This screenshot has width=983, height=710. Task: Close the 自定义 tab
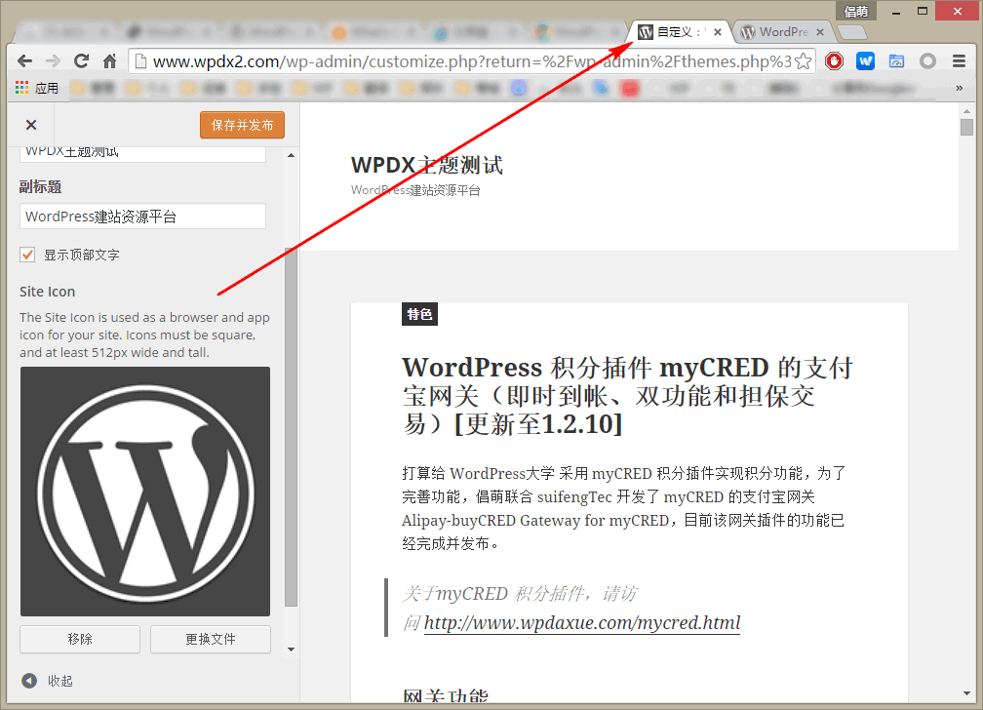[718, 32]
